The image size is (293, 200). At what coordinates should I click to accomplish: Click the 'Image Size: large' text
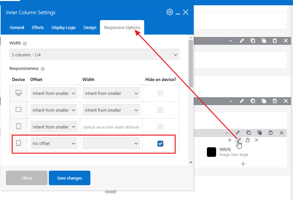[234, 155]
